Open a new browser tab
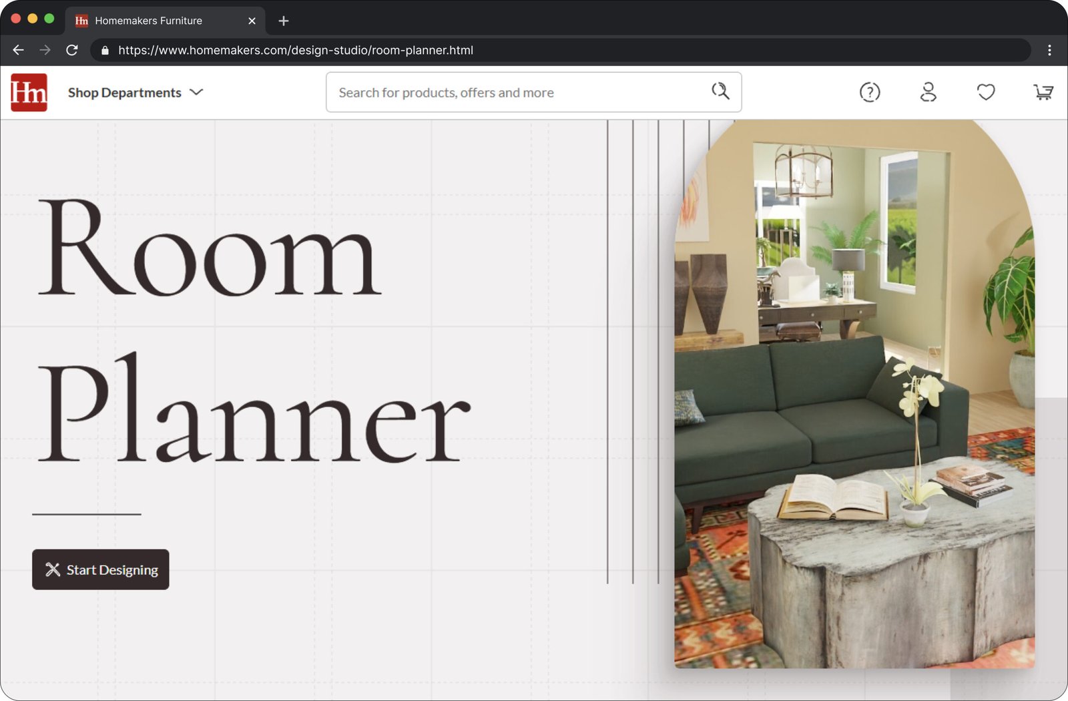The height and width of the screenshot is (701, 1068). [284, 21]
